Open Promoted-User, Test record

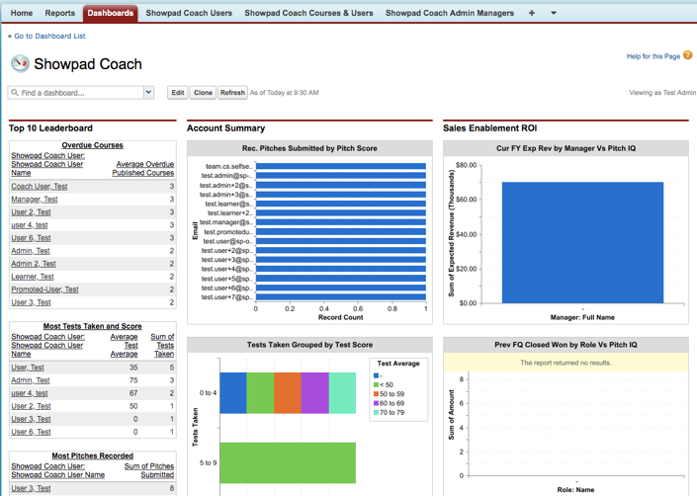[44, 289]
